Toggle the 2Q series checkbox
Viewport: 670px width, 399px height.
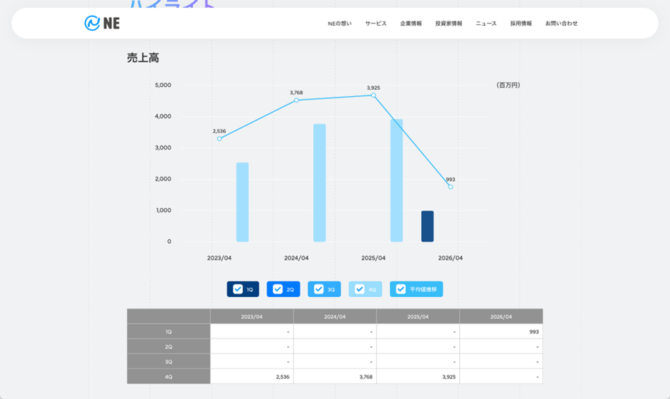(x=278, y=289)
